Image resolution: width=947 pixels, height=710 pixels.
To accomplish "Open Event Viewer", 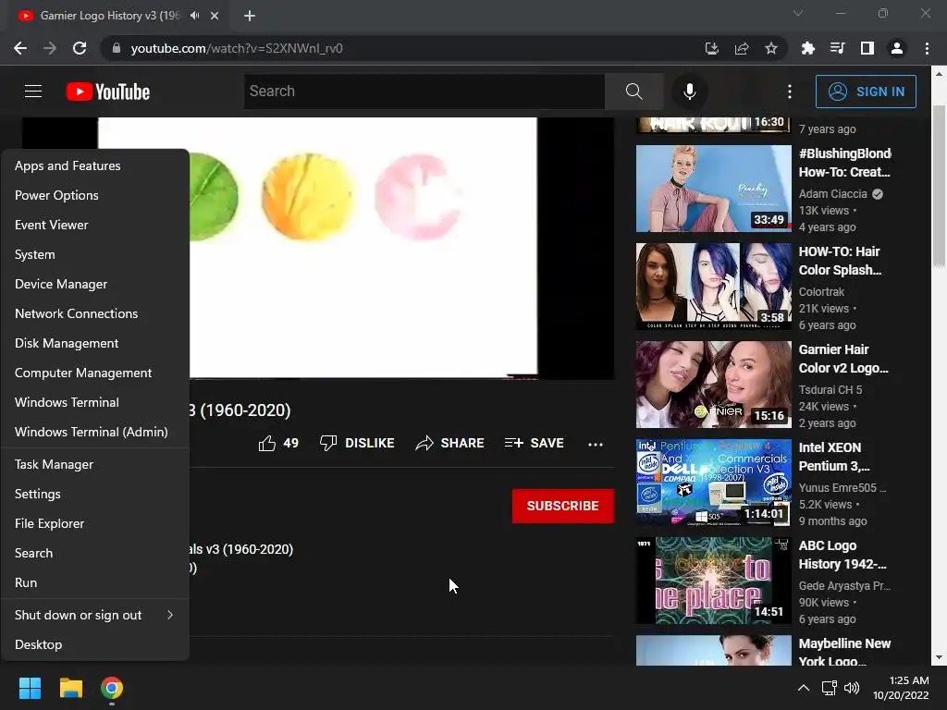I will (x=95, y=225).
